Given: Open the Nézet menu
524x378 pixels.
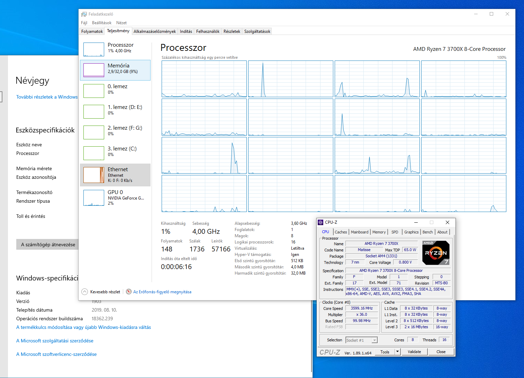Looking at the screenshot, I should 121,23.
